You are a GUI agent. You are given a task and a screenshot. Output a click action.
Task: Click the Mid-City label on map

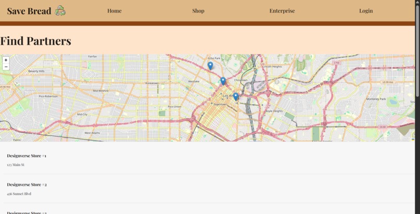click(x=82, y=114)
